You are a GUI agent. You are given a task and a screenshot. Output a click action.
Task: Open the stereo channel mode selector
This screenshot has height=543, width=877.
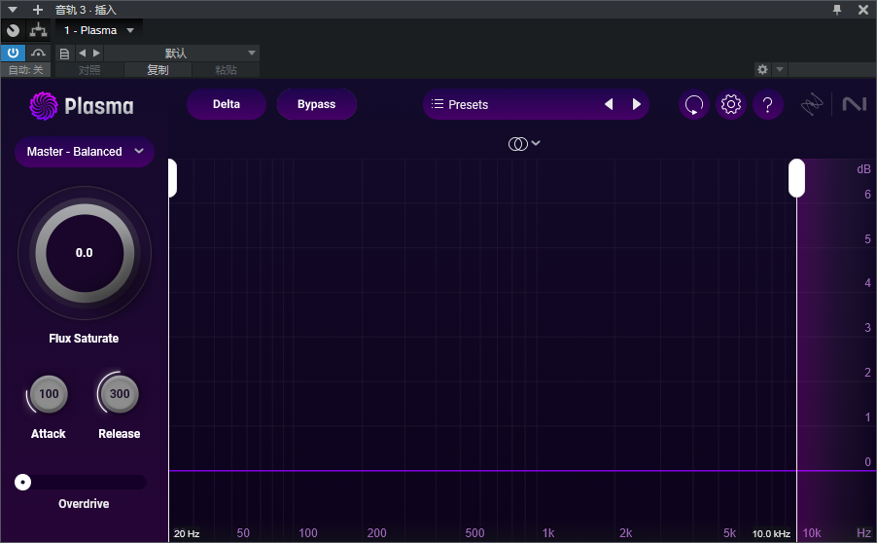pos(524,144)
